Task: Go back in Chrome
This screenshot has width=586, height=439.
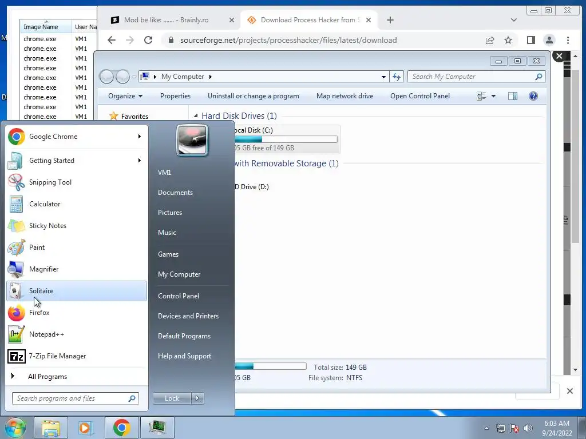Action: pyautogui.click(x=112, y=40)
